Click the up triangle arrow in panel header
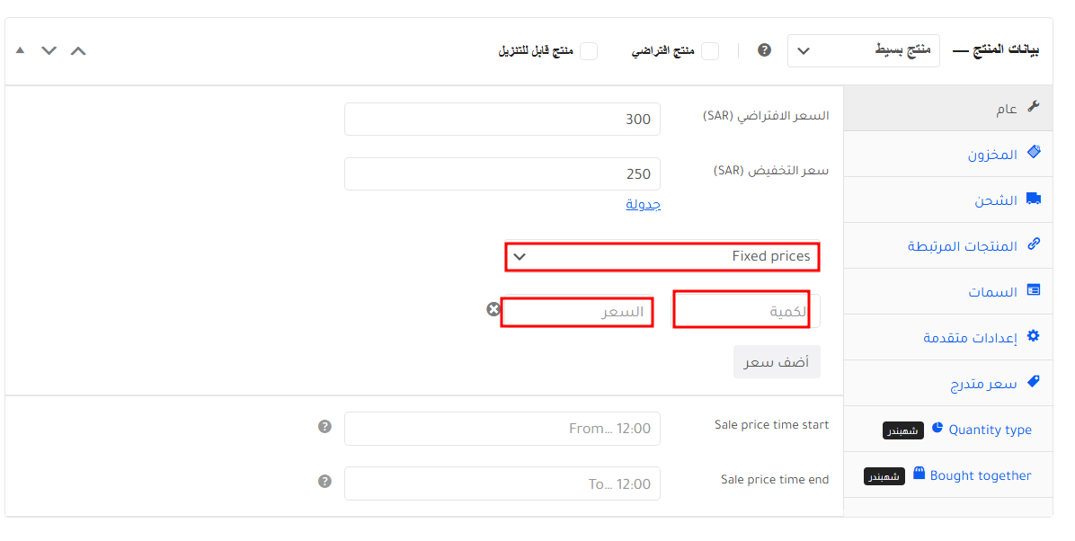Screen dimensions: 1075x541 coord(20,50)
